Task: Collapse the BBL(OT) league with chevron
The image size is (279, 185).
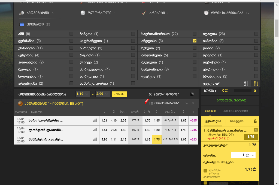Action: tap(187, 103)
